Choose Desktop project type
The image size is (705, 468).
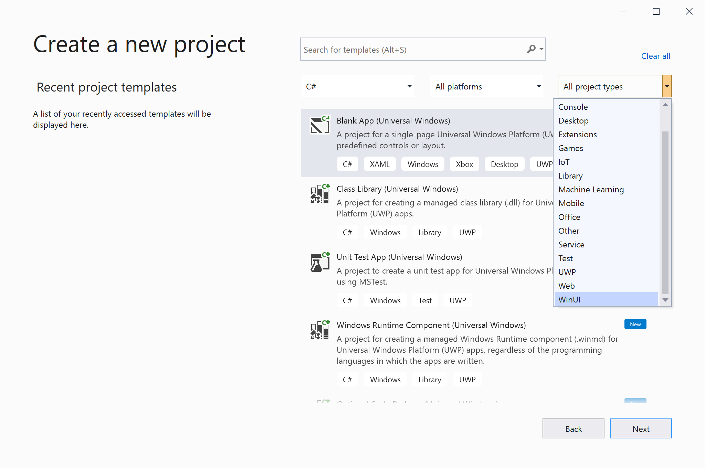(606, 121)
